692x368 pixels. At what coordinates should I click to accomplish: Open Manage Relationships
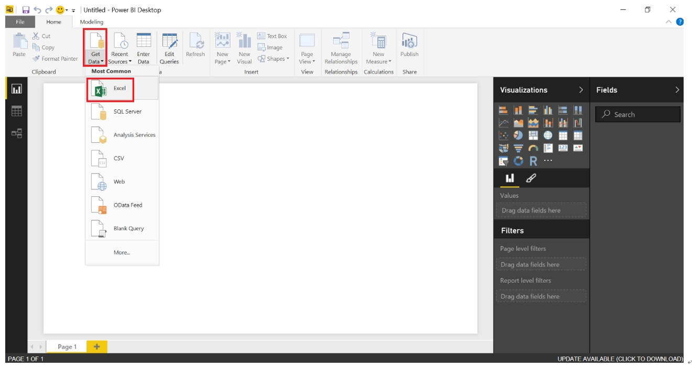click(x=341, y=48)
